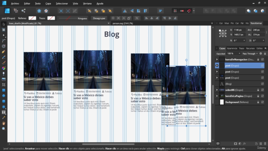
Task: Select the Ellipse shape tool
Action: click(x=4, y=96)
